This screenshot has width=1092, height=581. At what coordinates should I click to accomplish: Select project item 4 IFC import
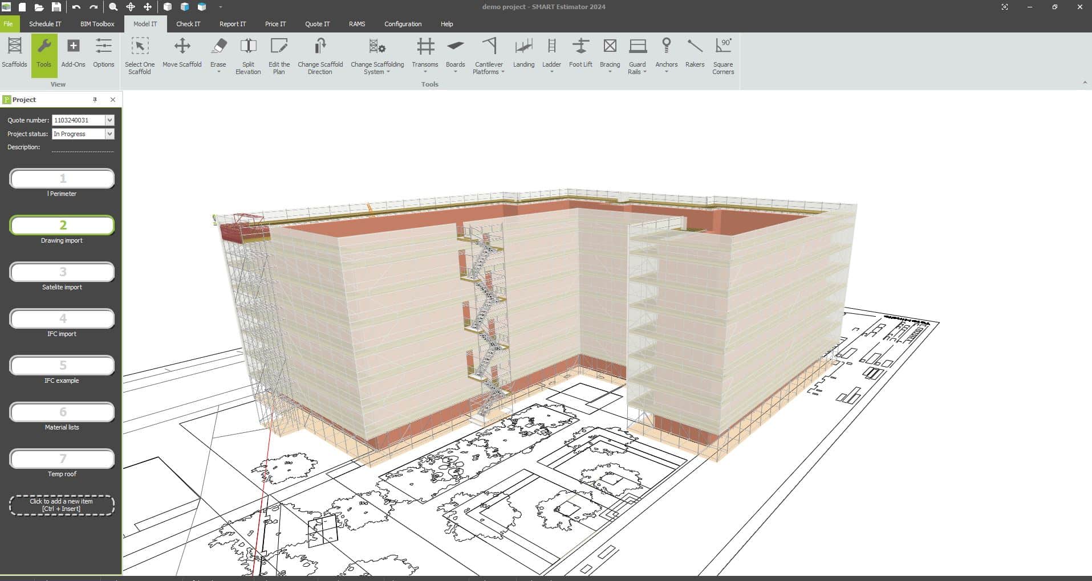[x=62, y=319]
